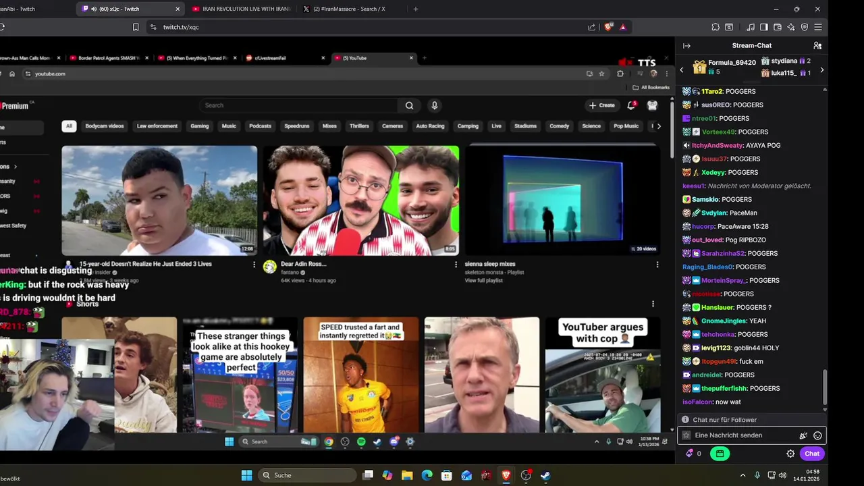Open the SPEED trusted a fart short
Screen dimensions: 864x486
pyautogui.click(x=360, y=375)
